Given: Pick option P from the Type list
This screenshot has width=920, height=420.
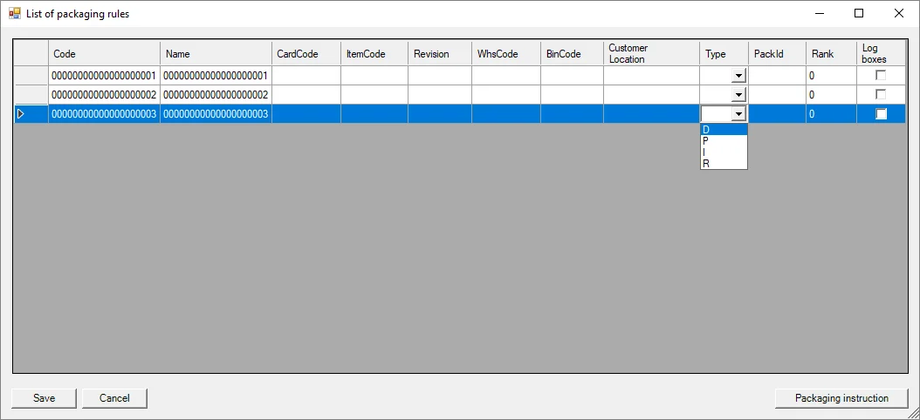Looking at the screenshot, I should 723,140.
